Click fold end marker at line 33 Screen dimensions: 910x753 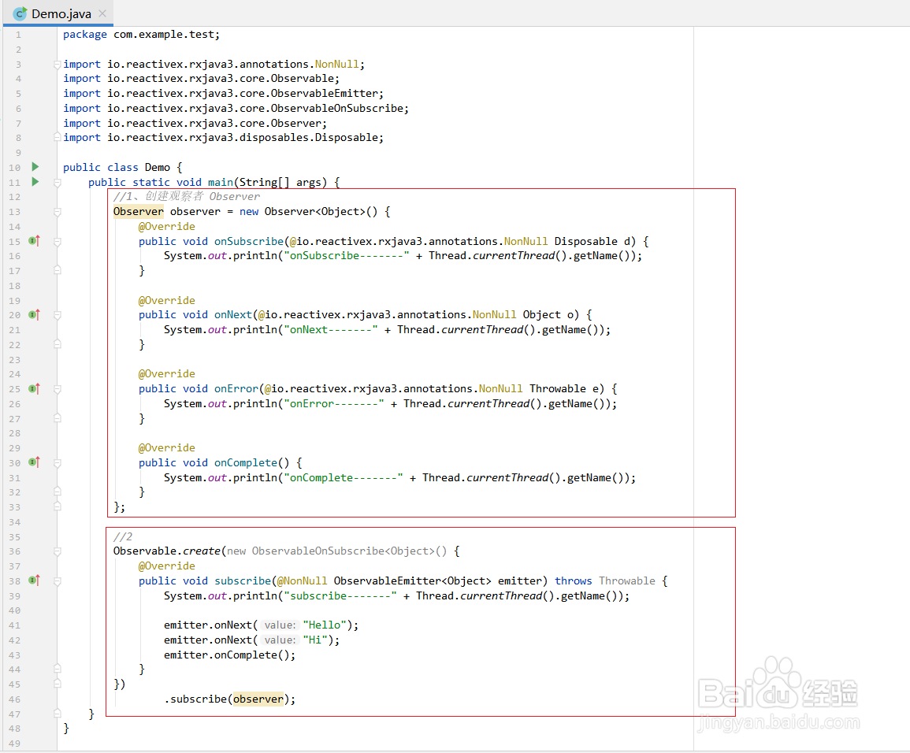57,506
